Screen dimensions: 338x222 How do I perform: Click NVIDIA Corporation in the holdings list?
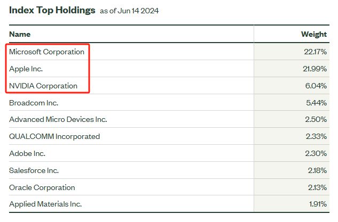(x=43, y=86)
